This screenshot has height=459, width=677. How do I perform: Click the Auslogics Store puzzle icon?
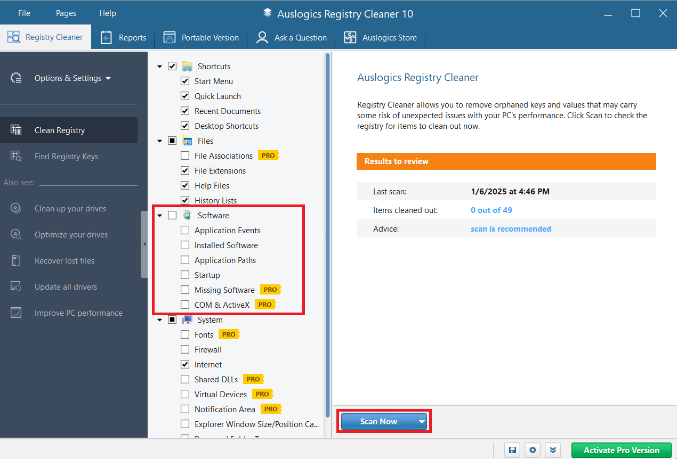tap(350, 37)
